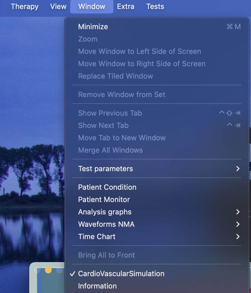This screenshot has width=251, height=293.
Task: Expand the Analysis graphs submenu
Action: pos(105,212)
